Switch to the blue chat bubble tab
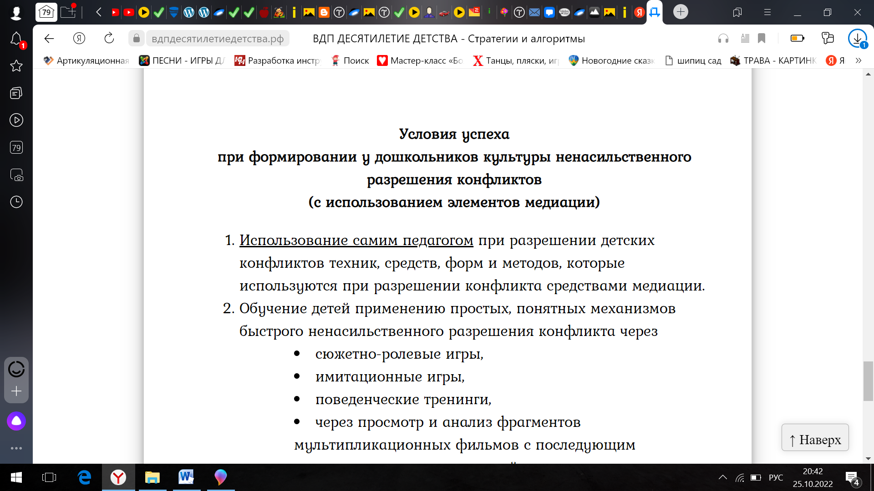This screenshot has width=874, height=491. point(549,12)
